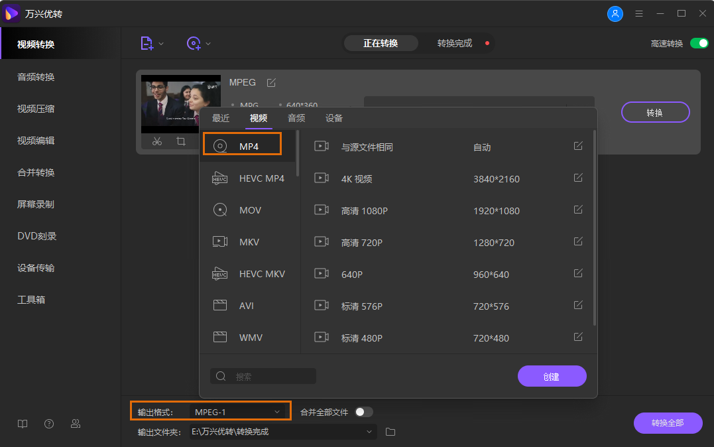Click the add files icon in the toolbar

[147, 42]
